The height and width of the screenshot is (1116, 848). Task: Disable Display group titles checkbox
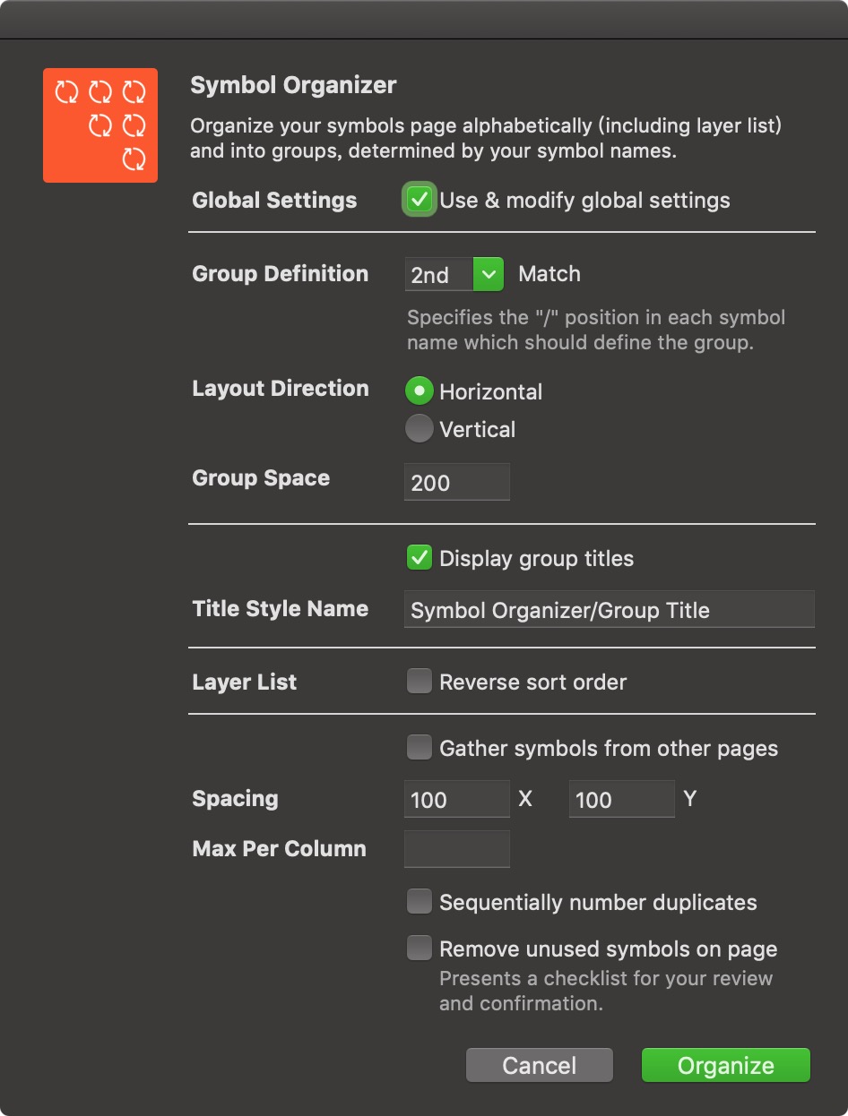pos(419,558)
